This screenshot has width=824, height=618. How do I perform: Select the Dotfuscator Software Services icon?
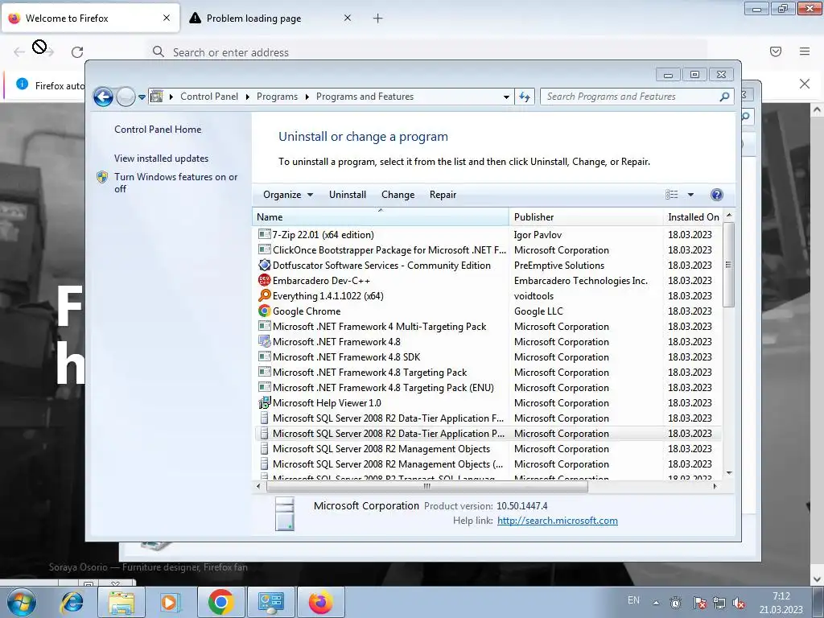264,265
